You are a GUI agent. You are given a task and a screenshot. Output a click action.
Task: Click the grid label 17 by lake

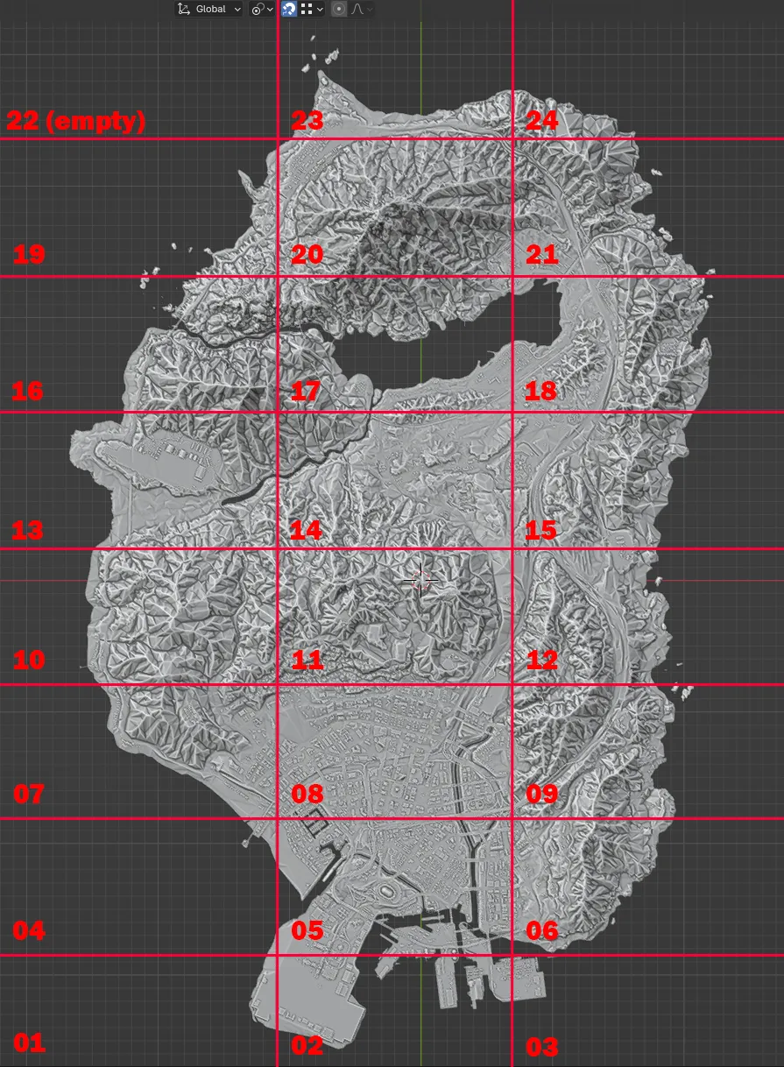tap(306, 391)
